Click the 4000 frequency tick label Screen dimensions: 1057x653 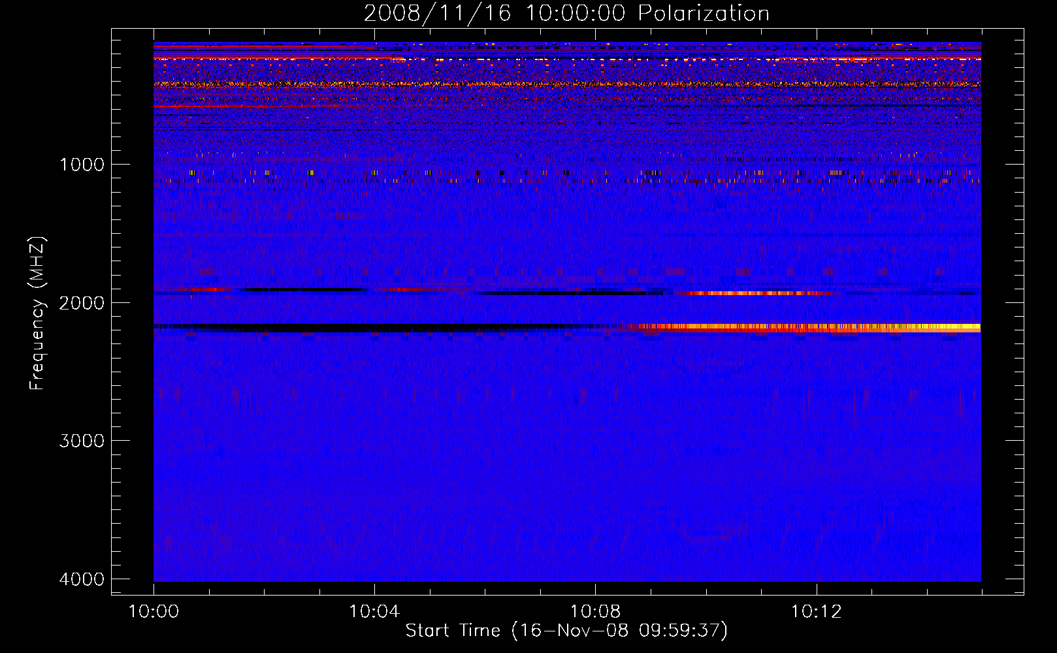tap(82, 579)
